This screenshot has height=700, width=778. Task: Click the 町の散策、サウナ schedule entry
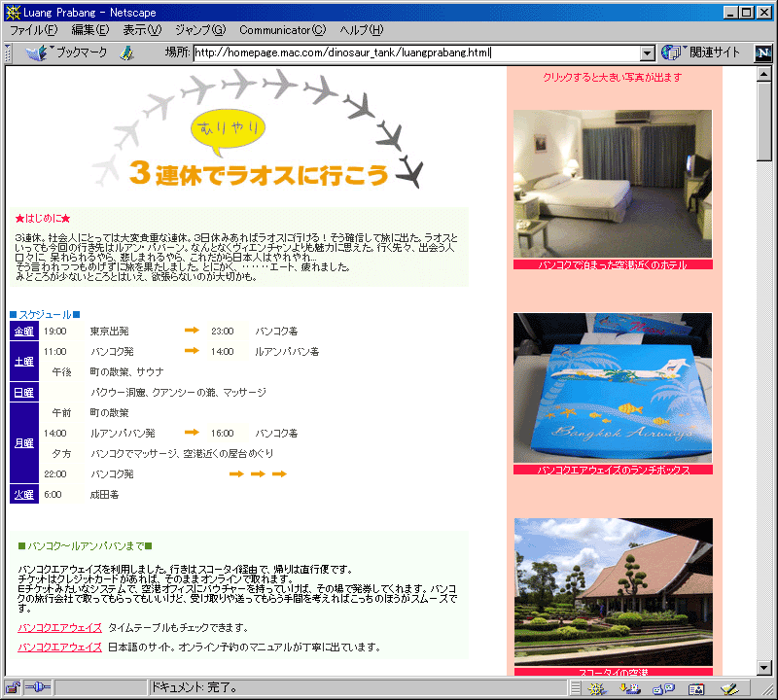pyautogui.click(x=127, y=372)
